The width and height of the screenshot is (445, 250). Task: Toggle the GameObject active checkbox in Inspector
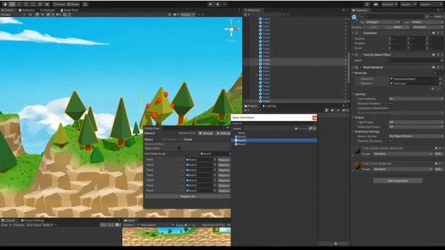(362, 17)
